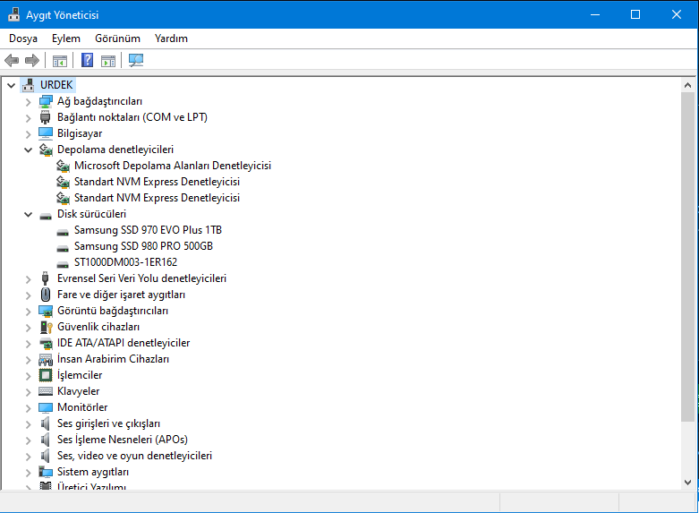Image resolution: width=699 pixels, height=513 pixels.
Task: Select the Güvenlik cihazları label
Action: coord(98,327)
